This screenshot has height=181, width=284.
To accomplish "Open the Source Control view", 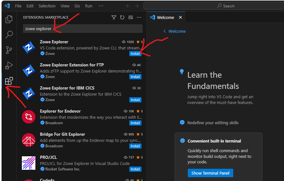I will (9, 50).
